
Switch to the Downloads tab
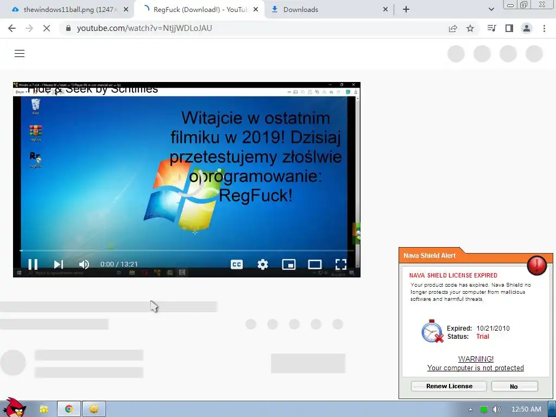pos(330,10)
